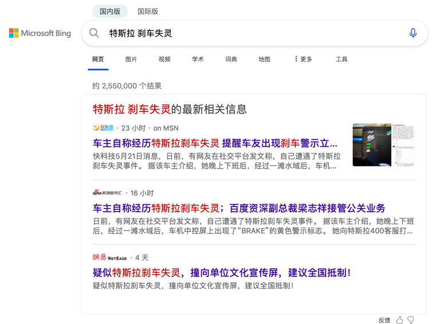
Task: Click the 快科技 source logo
Action: (103, 128)
